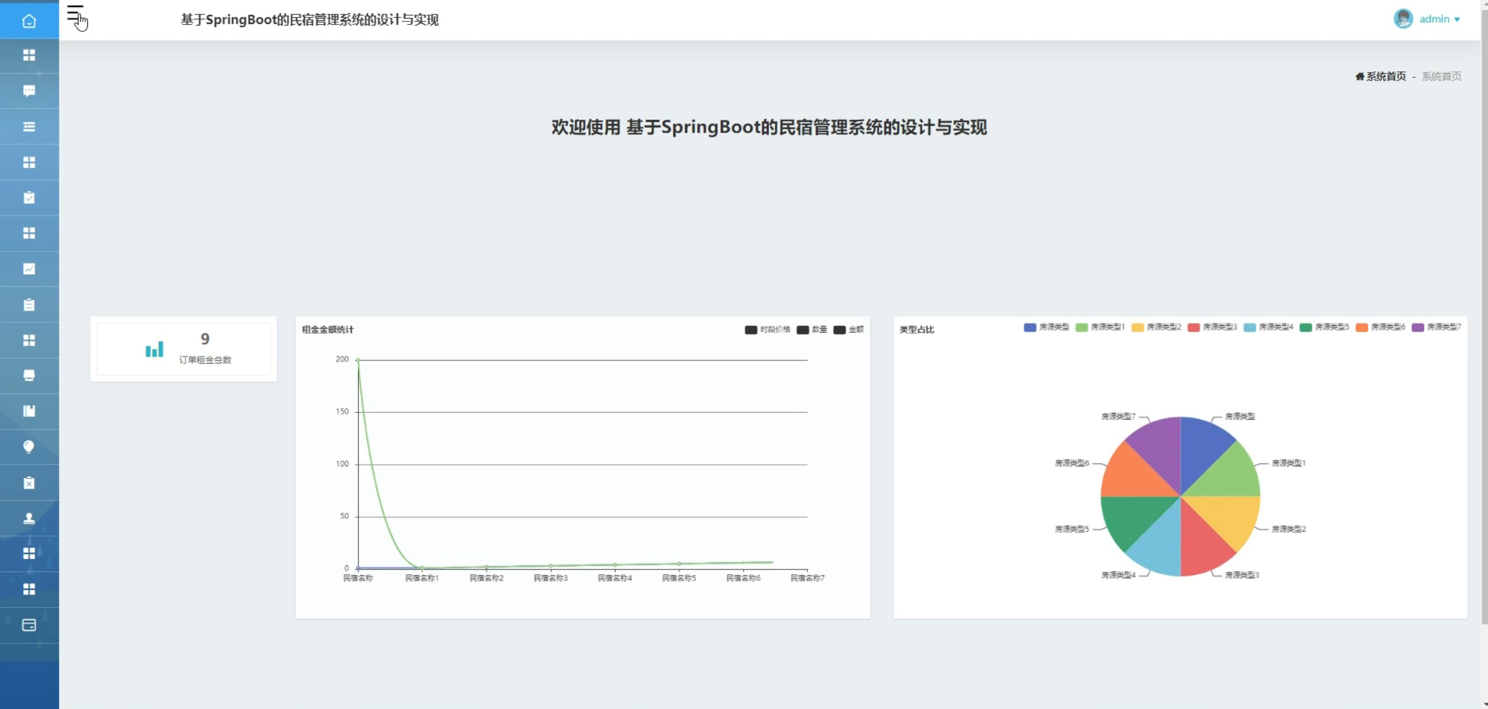Open the user person sidebar icon

pyautogui.click(x=29, y=518)
